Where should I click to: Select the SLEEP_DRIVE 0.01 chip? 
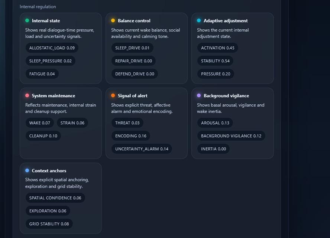[x=132, y=48]
